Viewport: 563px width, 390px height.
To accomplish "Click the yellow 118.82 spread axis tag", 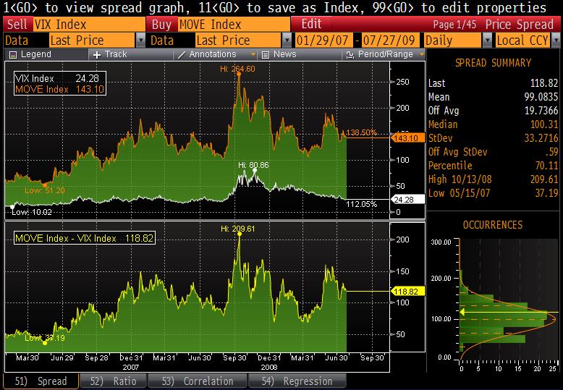I will click(x=407, y=292).
